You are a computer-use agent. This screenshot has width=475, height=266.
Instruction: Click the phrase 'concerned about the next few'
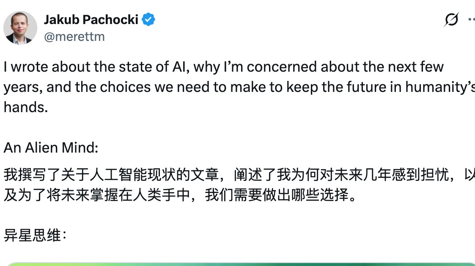click(345, 67)
